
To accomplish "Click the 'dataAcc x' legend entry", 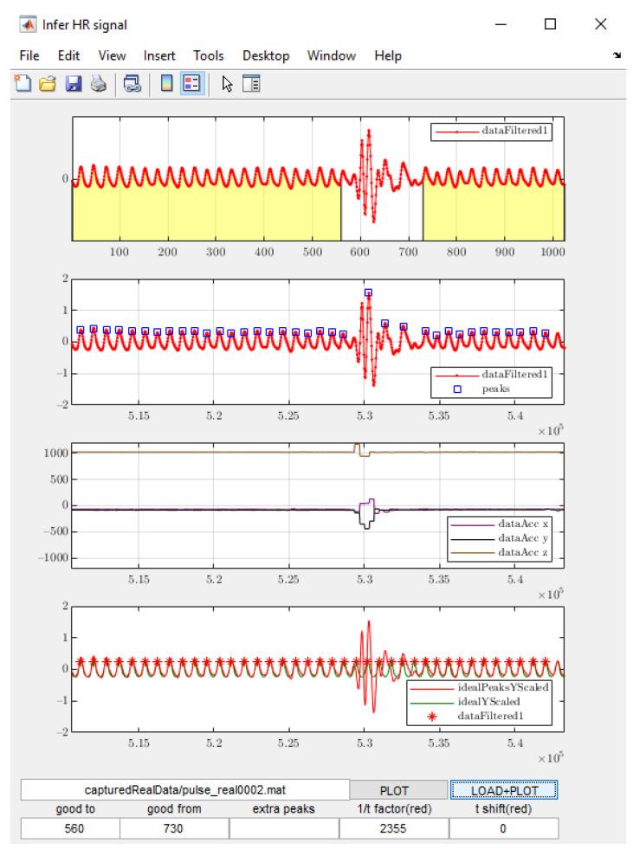I will tap(500, 524).
